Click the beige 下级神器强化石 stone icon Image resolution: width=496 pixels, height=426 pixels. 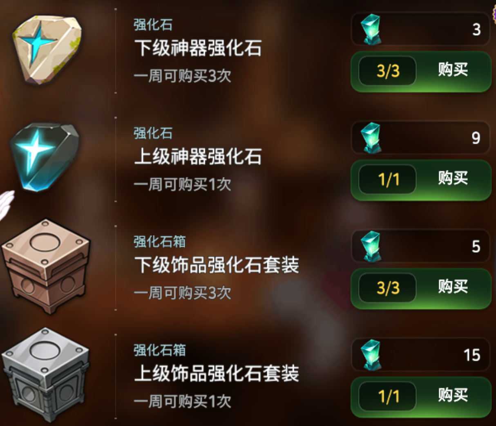47,49
